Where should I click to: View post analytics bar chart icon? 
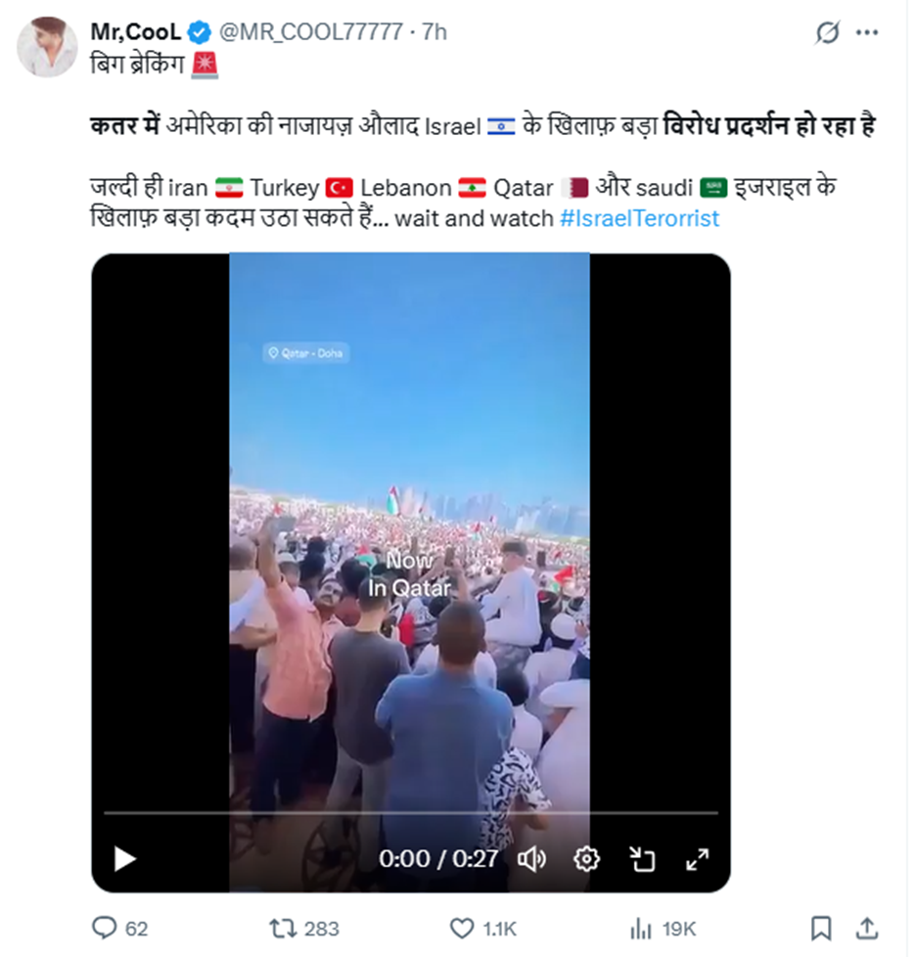click(x=641, y=929)
